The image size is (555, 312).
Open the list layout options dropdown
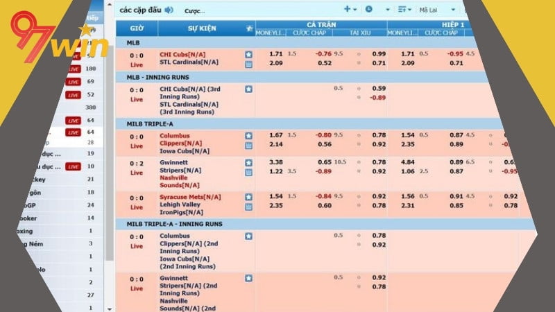point(404,10)
